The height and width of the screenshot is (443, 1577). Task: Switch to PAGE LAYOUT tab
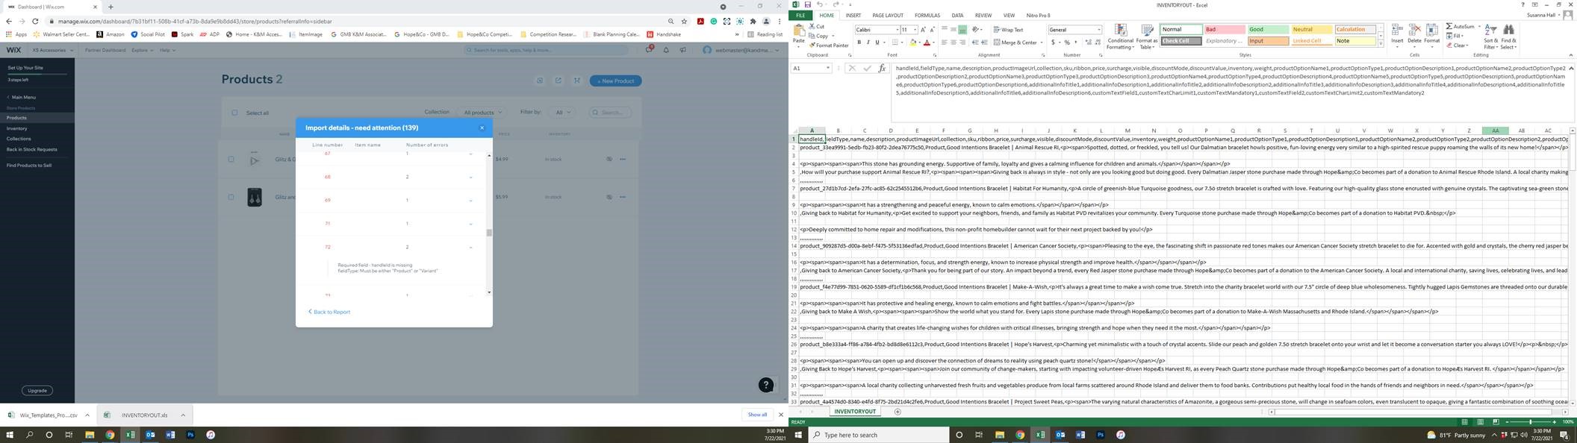888,15
